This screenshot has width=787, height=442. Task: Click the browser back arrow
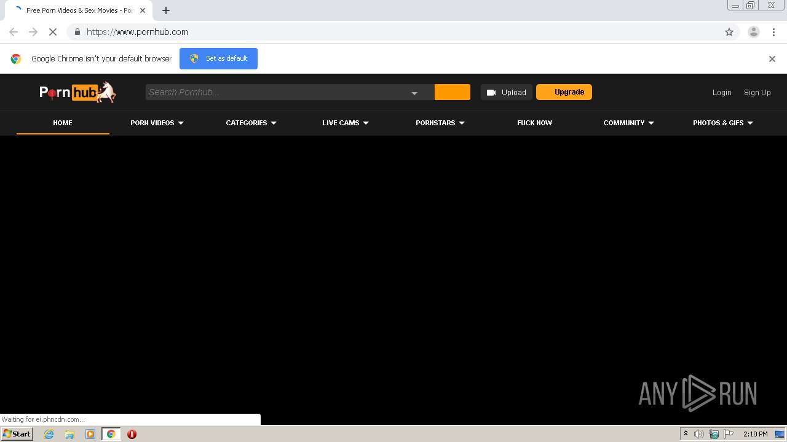pos(14,32)
